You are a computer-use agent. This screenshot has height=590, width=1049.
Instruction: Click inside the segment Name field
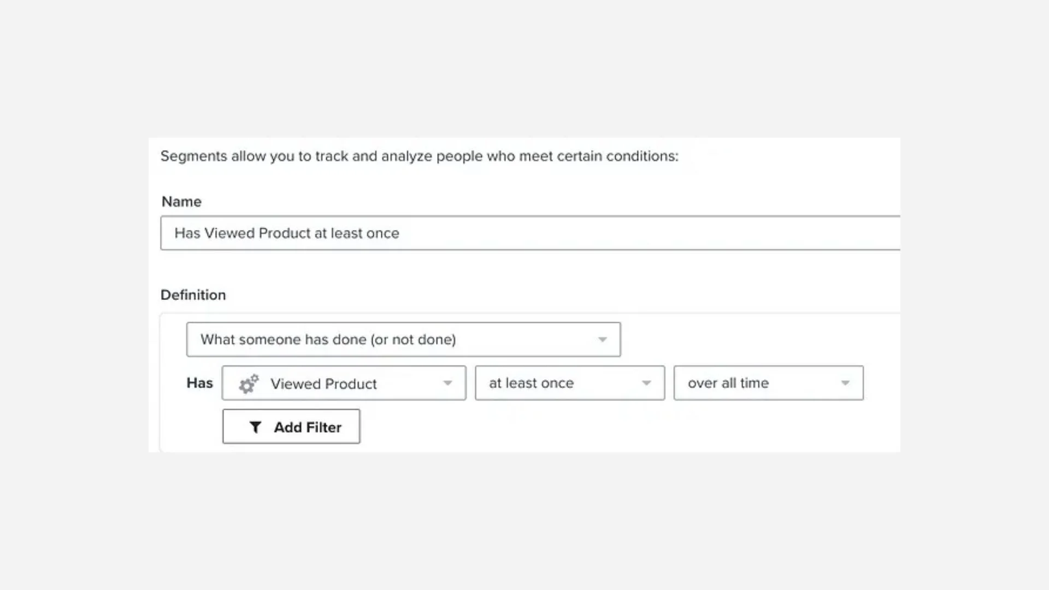coord(492,233)
